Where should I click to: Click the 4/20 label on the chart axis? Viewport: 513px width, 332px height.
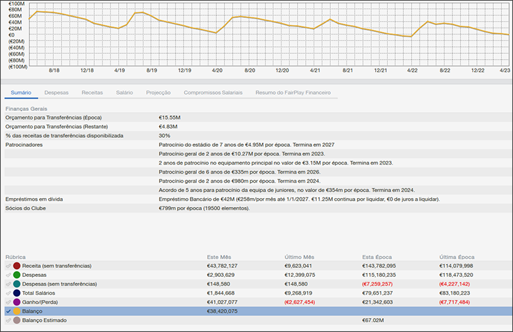[217, 70]
